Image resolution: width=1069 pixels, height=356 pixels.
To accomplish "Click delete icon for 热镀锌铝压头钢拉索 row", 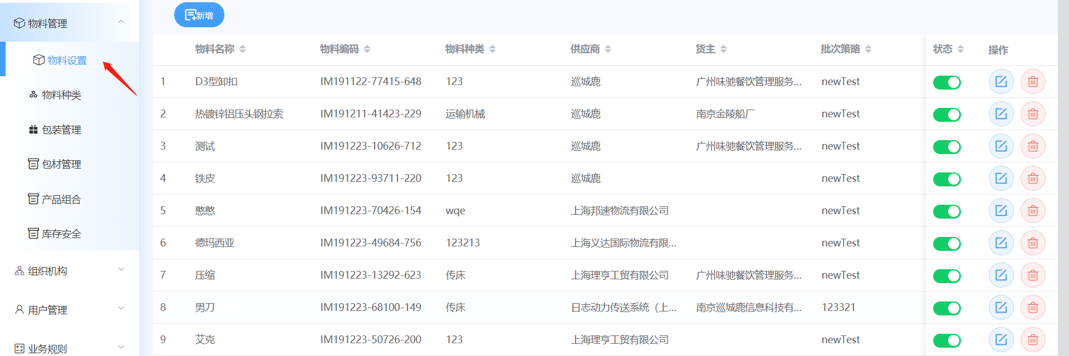I will pyautogui.click(x=1033, y=114).
